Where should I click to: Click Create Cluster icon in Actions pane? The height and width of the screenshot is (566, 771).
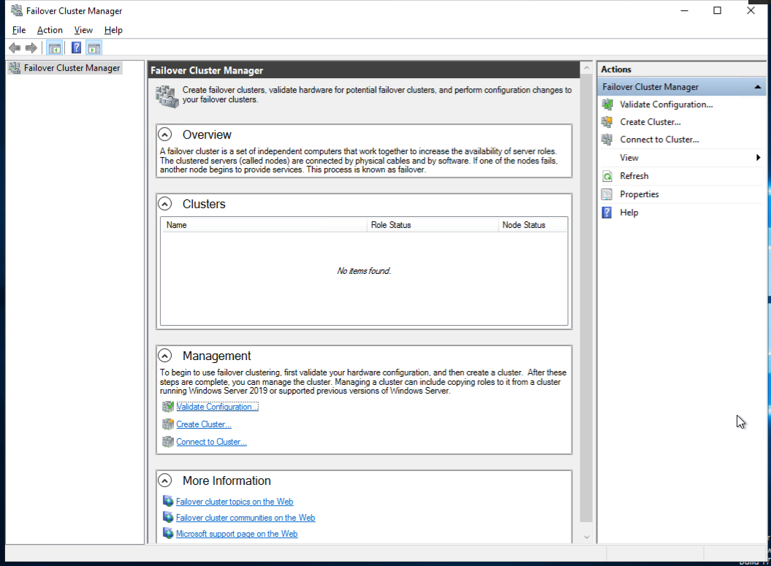[607, 122]
